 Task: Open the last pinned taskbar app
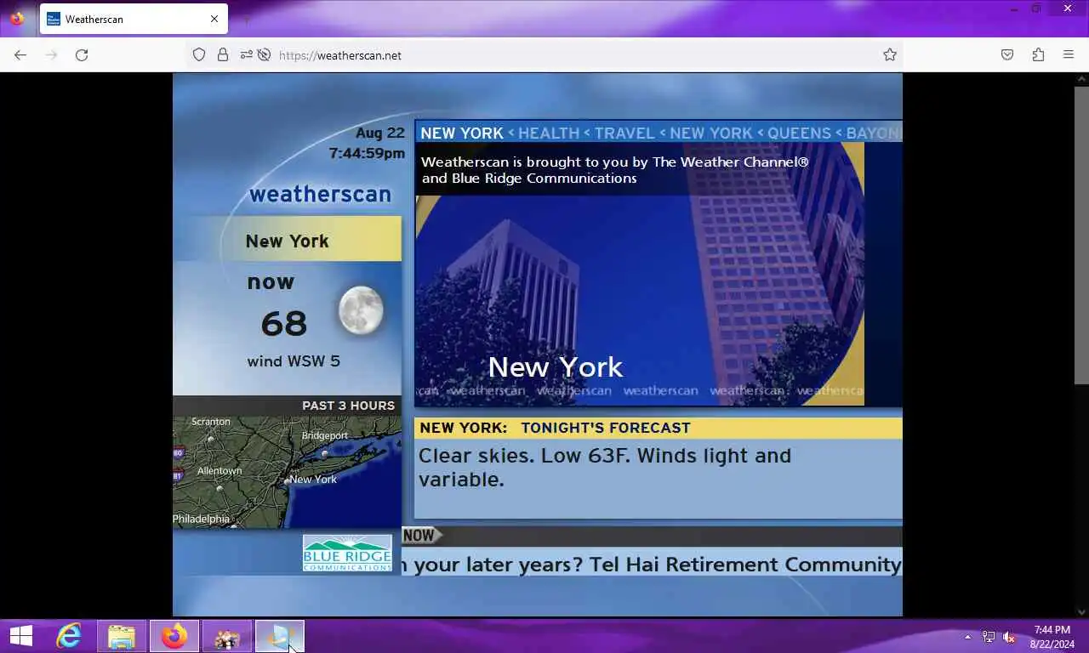(280, 636)
